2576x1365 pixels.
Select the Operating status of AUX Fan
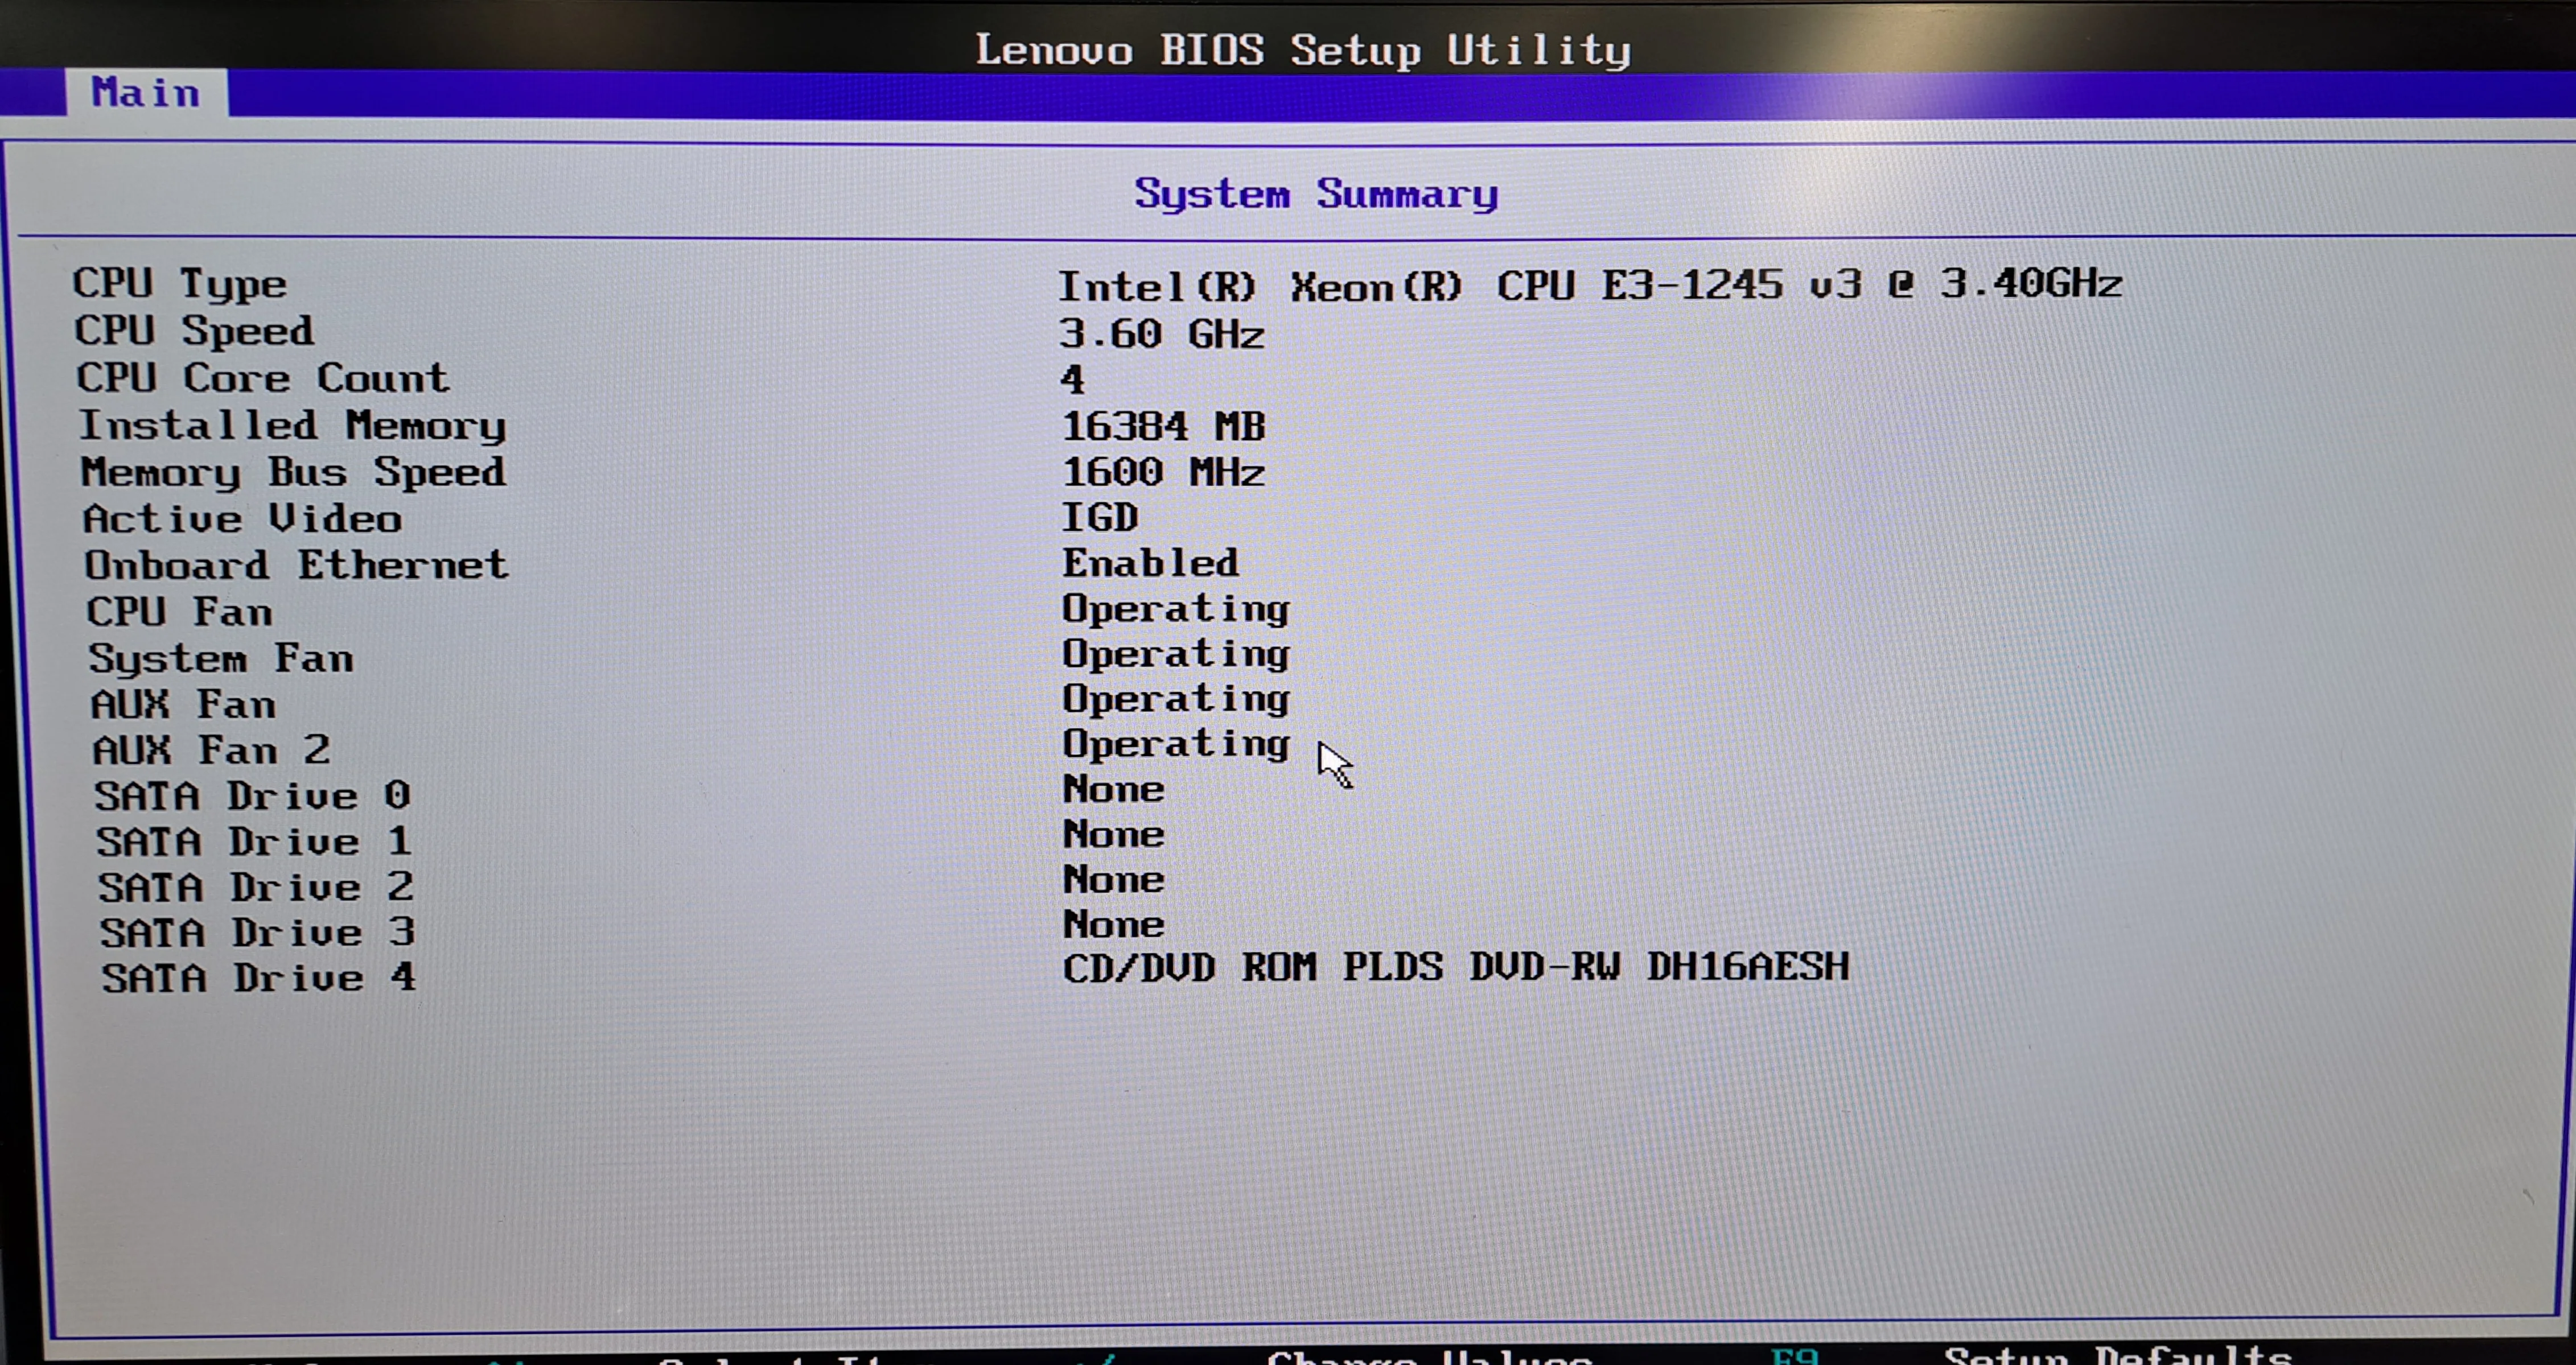point(1176,700)
